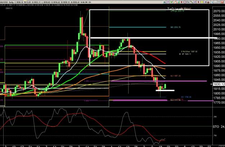Click the purple clock-shaped toolbar icon

[168, 2]
